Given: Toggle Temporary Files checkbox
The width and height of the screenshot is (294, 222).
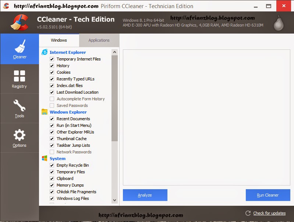Looking at the screenshot, I should pos(52,172).
